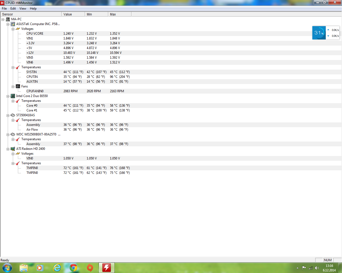Image resolution: width=342 pixels, height=273 pixels.
Task: Click the NUM indicator in the status bar
Action: [328, 260]
